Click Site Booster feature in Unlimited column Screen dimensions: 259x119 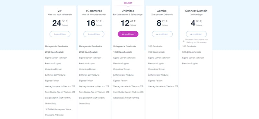[126, 98]
